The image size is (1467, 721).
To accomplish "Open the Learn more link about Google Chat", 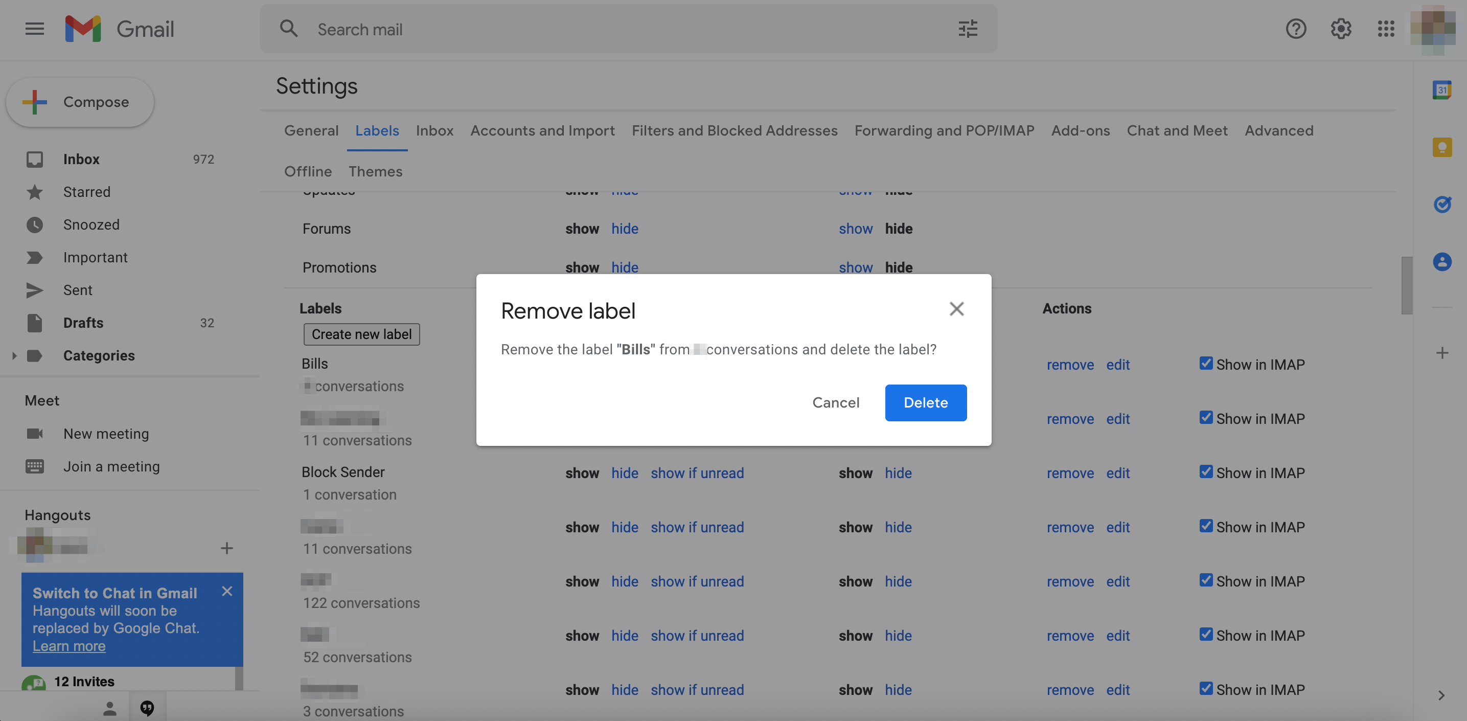I will [x=69, y=646].
